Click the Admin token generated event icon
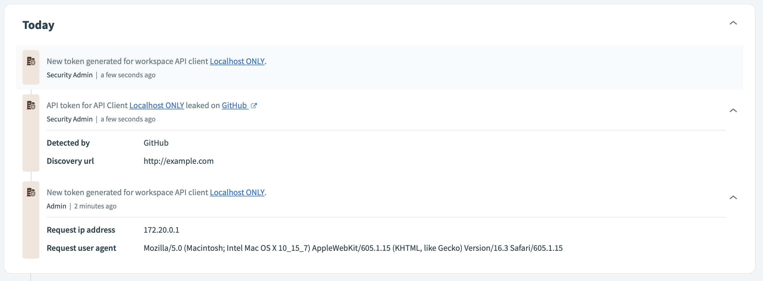The width and height of the screenshot is (763, 281). (31, 192)
